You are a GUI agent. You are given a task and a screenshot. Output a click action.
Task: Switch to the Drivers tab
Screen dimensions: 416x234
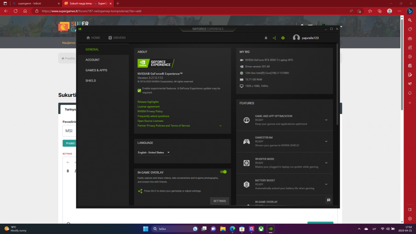[117, 38]
